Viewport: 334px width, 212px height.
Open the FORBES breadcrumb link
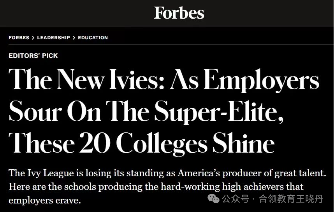[19, 38]
